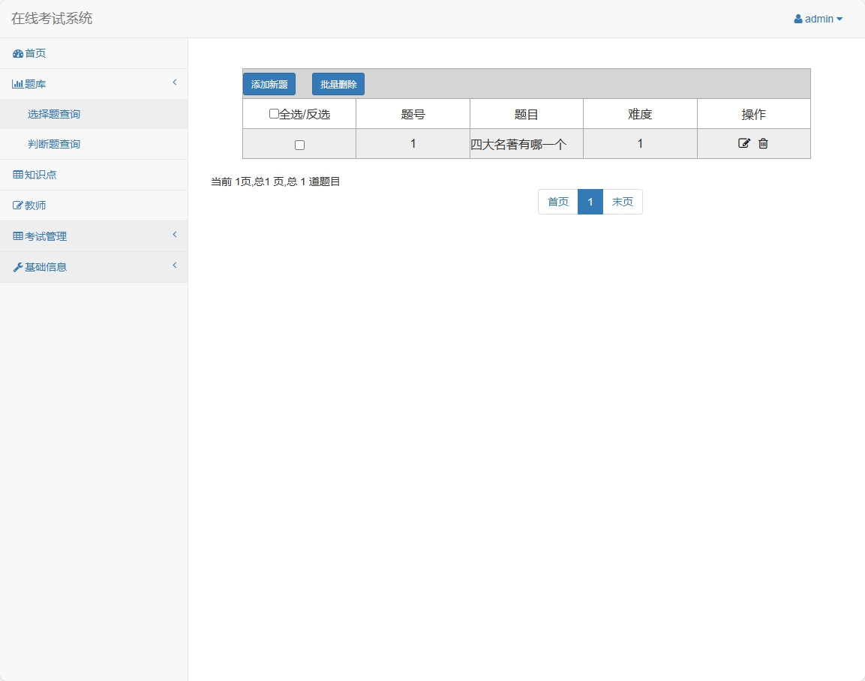865x681 pixels.
Task: Open 考试管理 menu label
Action: (x=46, y=236)
